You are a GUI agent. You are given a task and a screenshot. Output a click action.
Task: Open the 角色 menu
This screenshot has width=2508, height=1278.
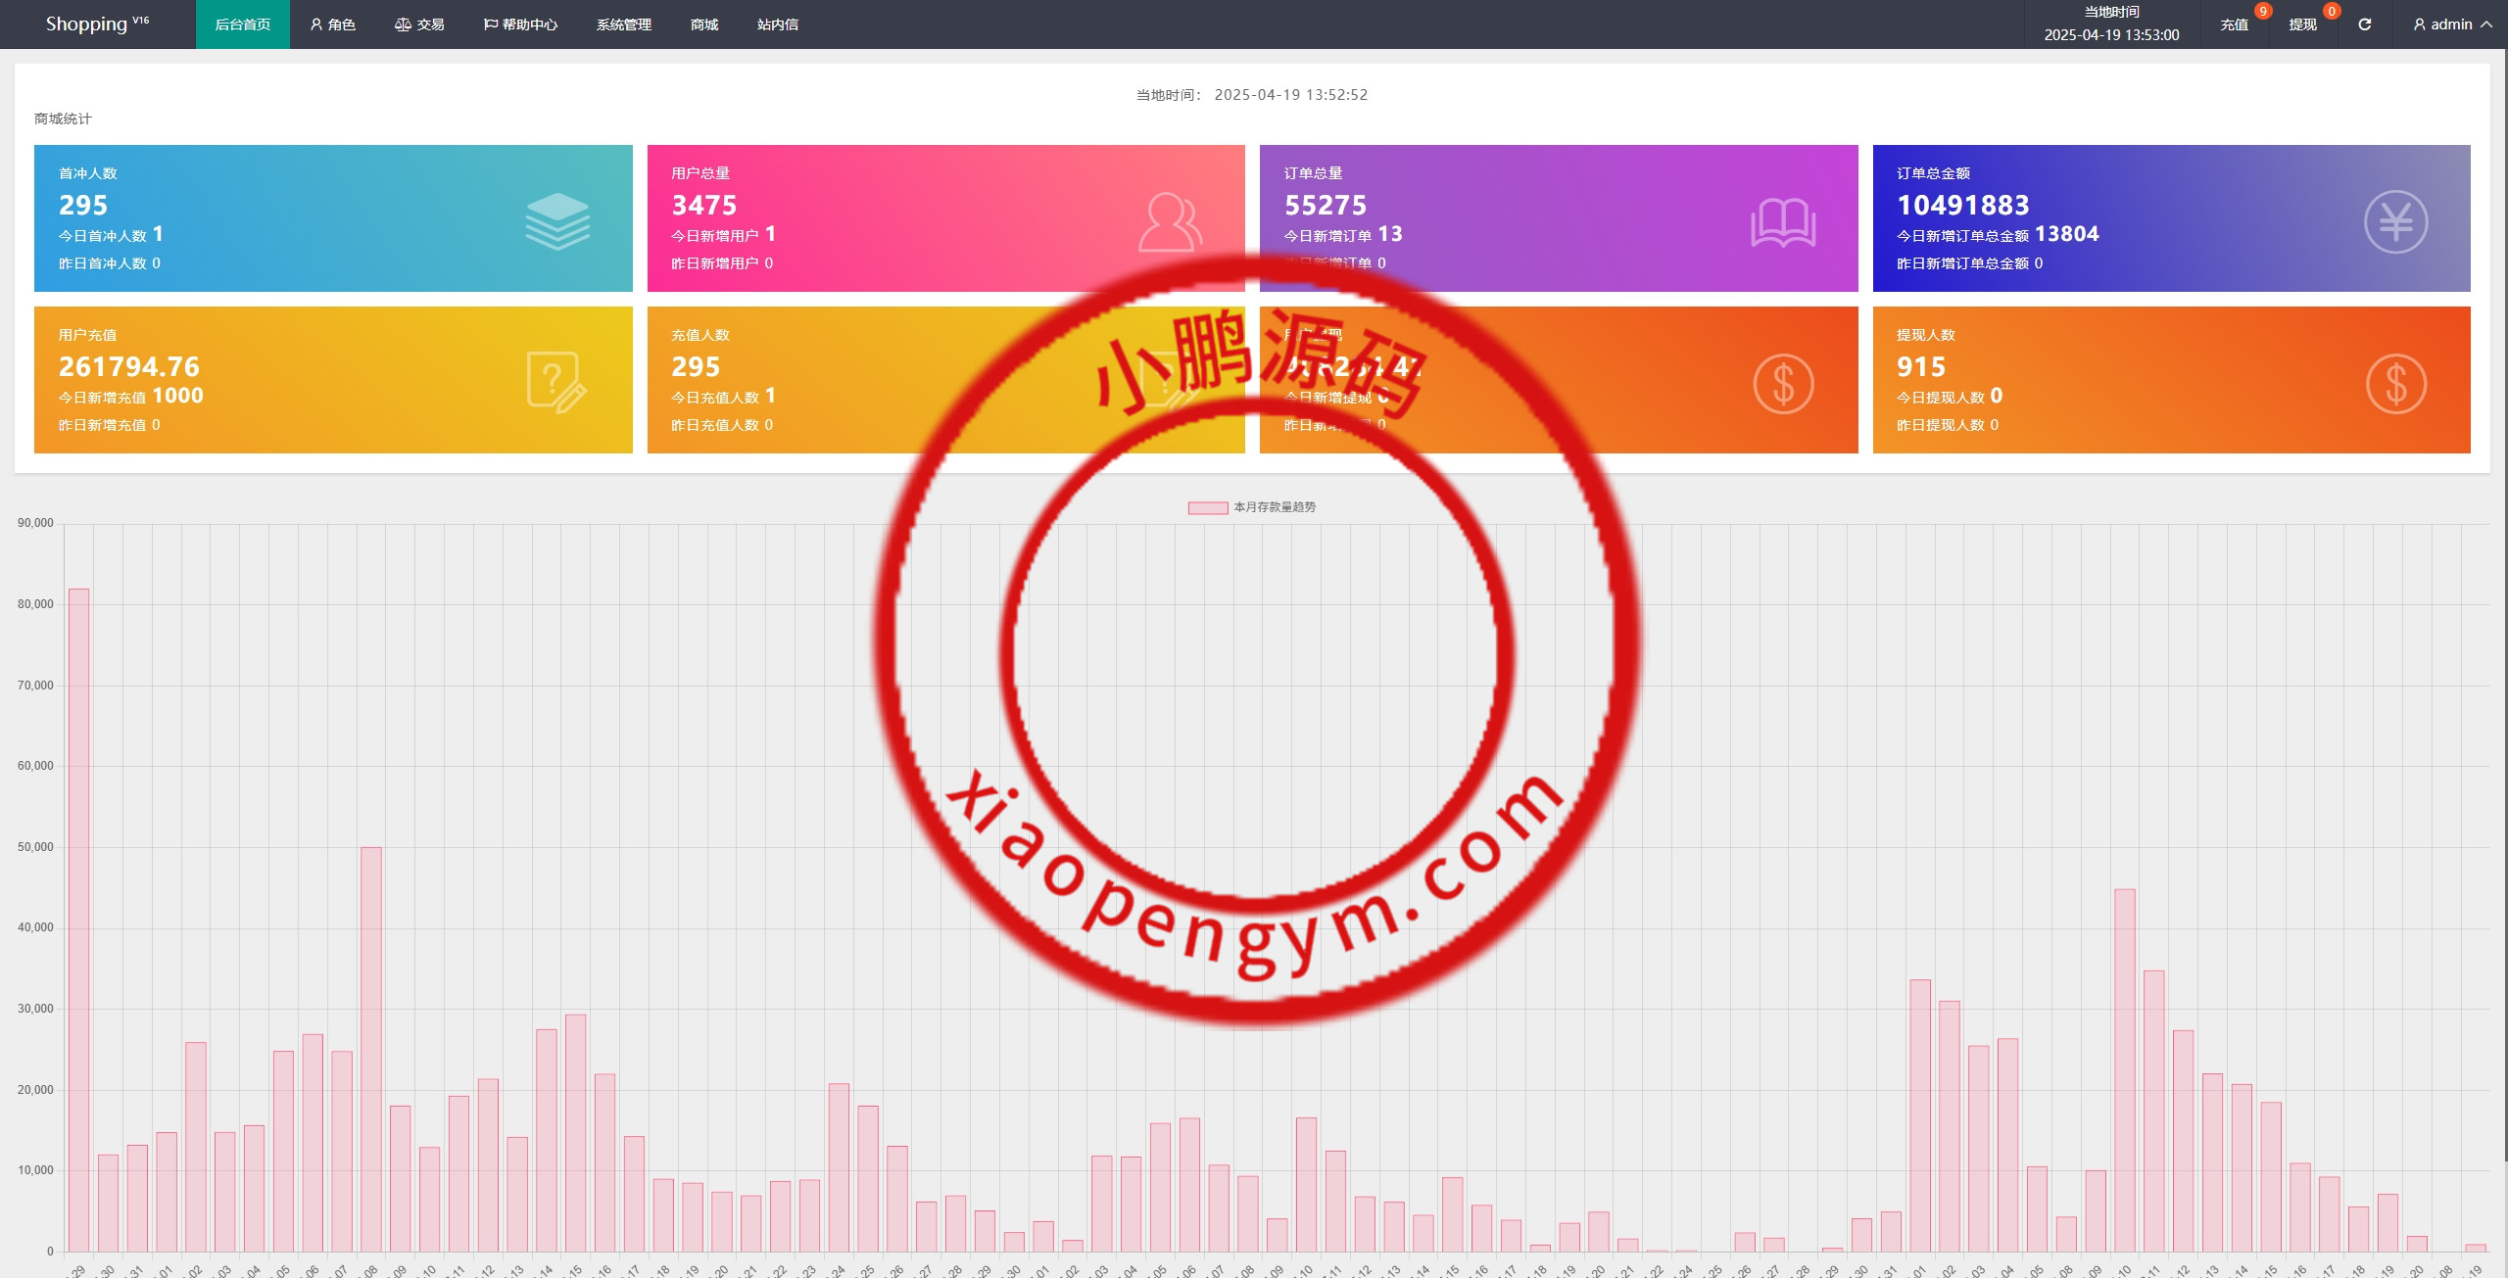332,24
